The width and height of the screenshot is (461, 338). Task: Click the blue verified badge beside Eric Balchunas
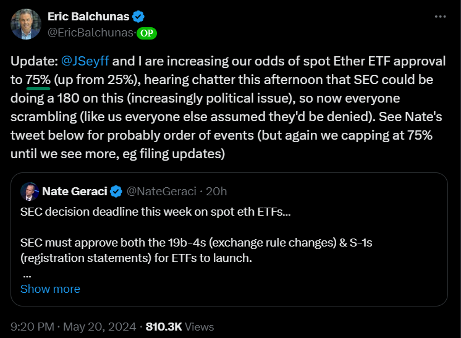pyautogui.click(x=138, y=17)
